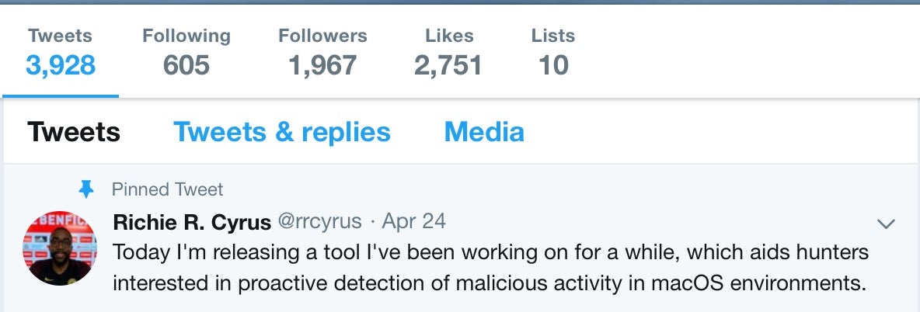Image resolution: width=920 pixels, height=312 pixels.
Task: Select the bold Tweets timeline tab
Action: pos(74,132)
